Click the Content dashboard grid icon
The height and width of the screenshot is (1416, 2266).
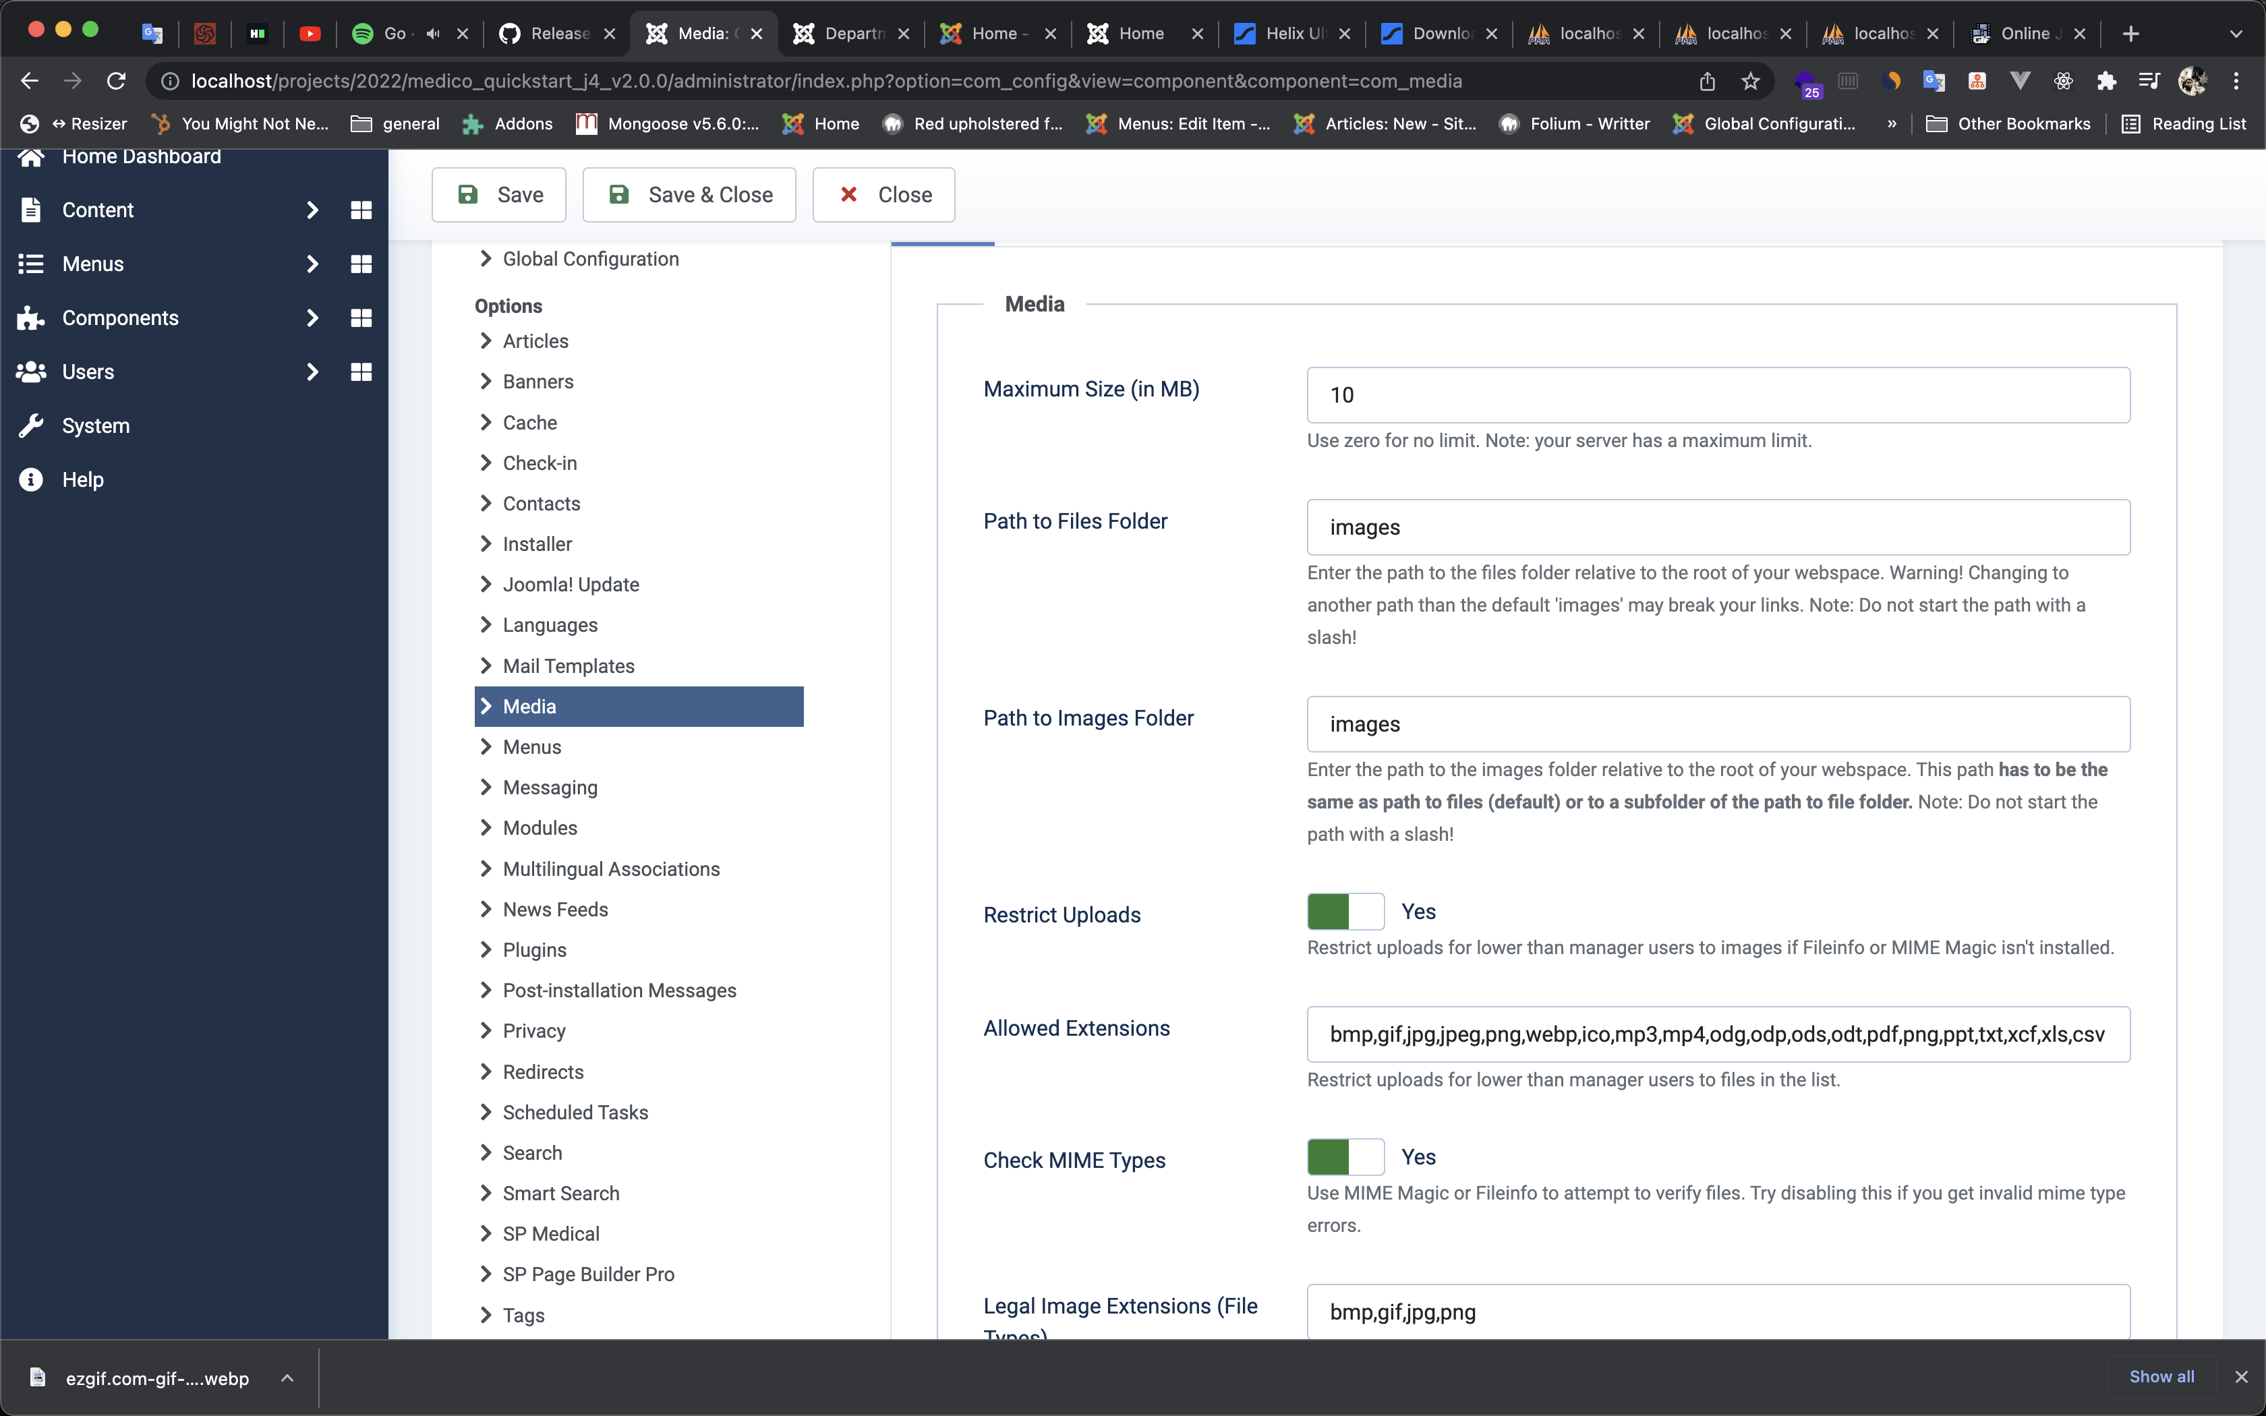point(361,210)
